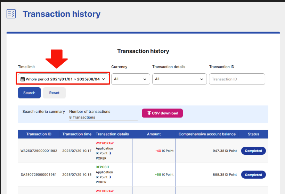
Task: Click the Status column header
Action: tap(253, 134)
